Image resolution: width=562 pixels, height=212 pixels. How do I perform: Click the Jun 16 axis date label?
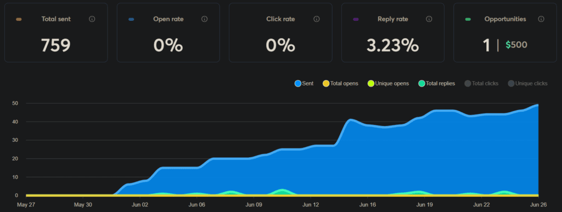368,205
